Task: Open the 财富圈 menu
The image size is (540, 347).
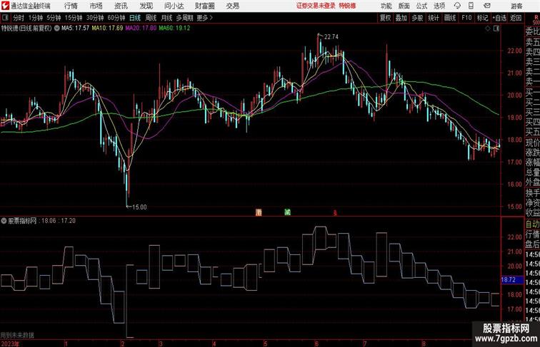Action: 204,6
